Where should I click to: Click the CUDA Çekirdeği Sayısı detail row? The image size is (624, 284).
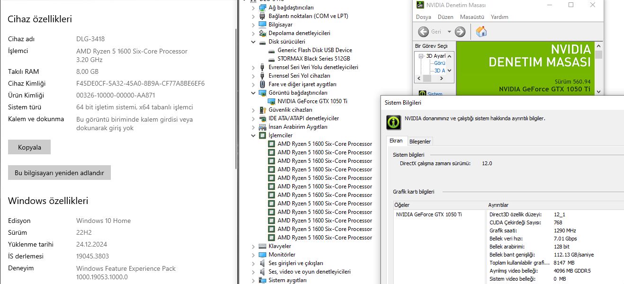tap(555, 222)
